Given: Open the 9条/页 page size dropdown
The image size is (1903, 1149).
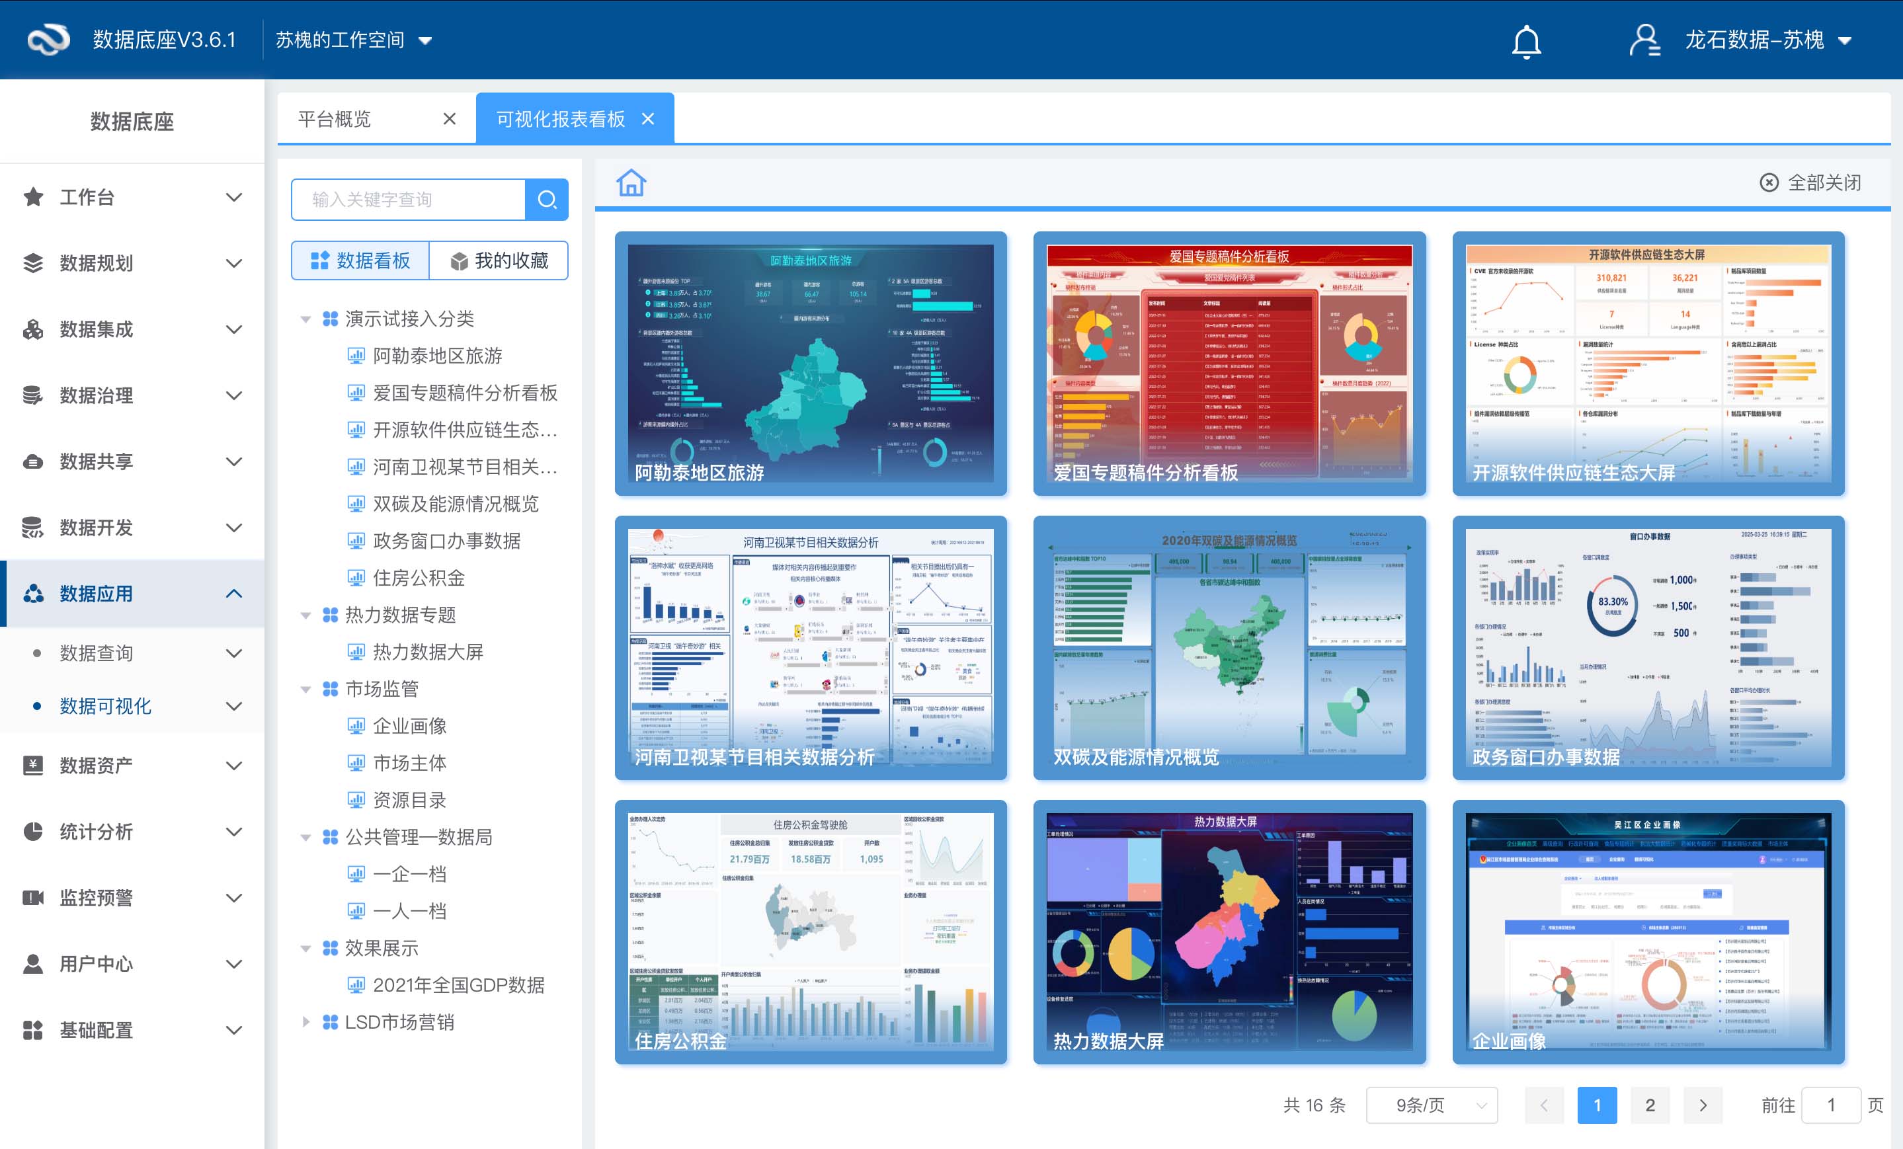Looking at the screenshot, I should pyautogui.click(x=1431, y=1105).
